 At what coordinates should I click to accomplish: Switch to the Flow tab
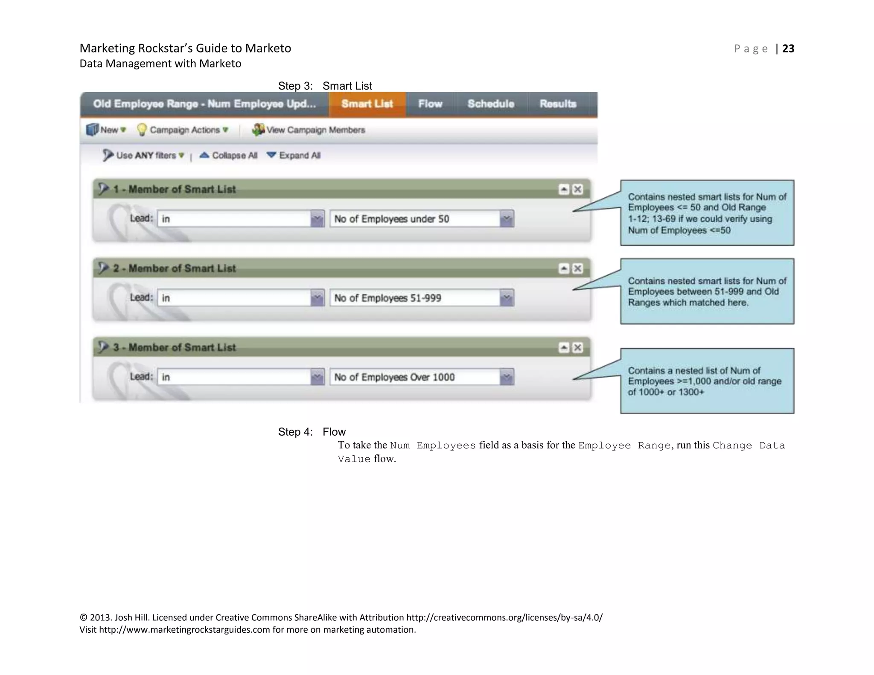(x=430, y=104)
